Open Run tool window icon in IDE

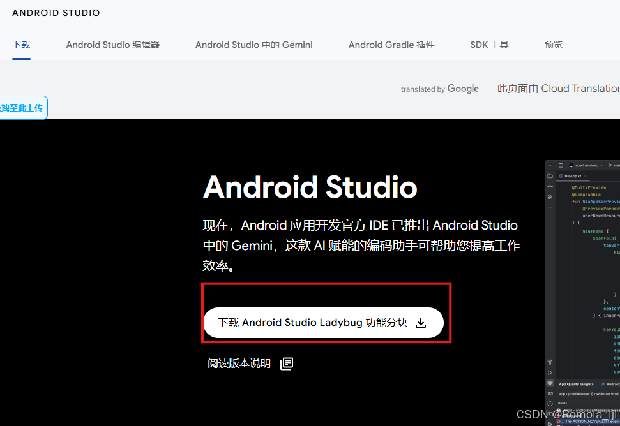click(550, 372)
